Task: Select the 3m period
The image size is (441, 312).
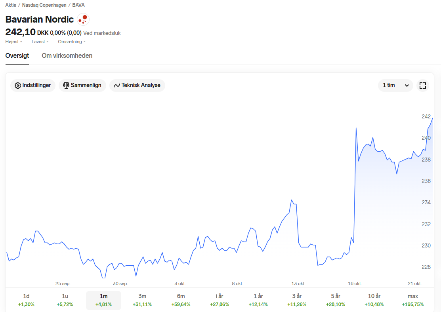Action: tap(142, 300)
